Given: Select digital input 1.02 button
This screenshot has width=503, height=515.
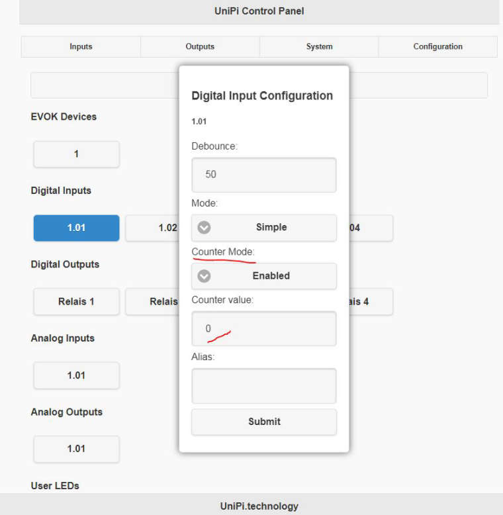Looking at the screenshot, I should 152,228.
